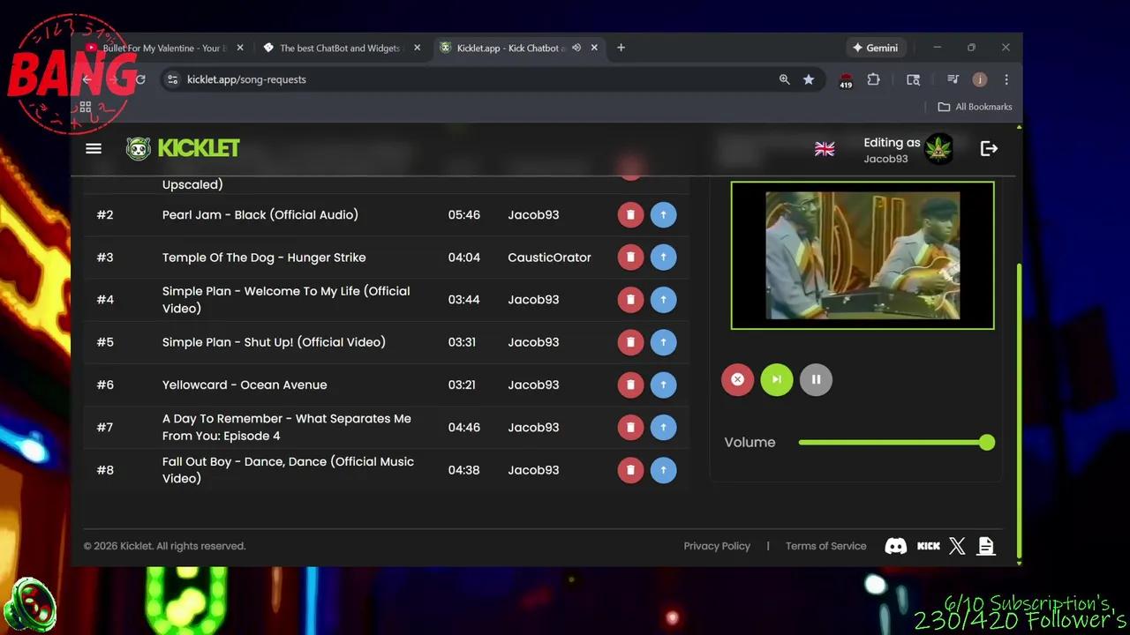This screenshot has width=1130, height=635.
Task: Skip to next song with green button
Action: click(777, 379)
